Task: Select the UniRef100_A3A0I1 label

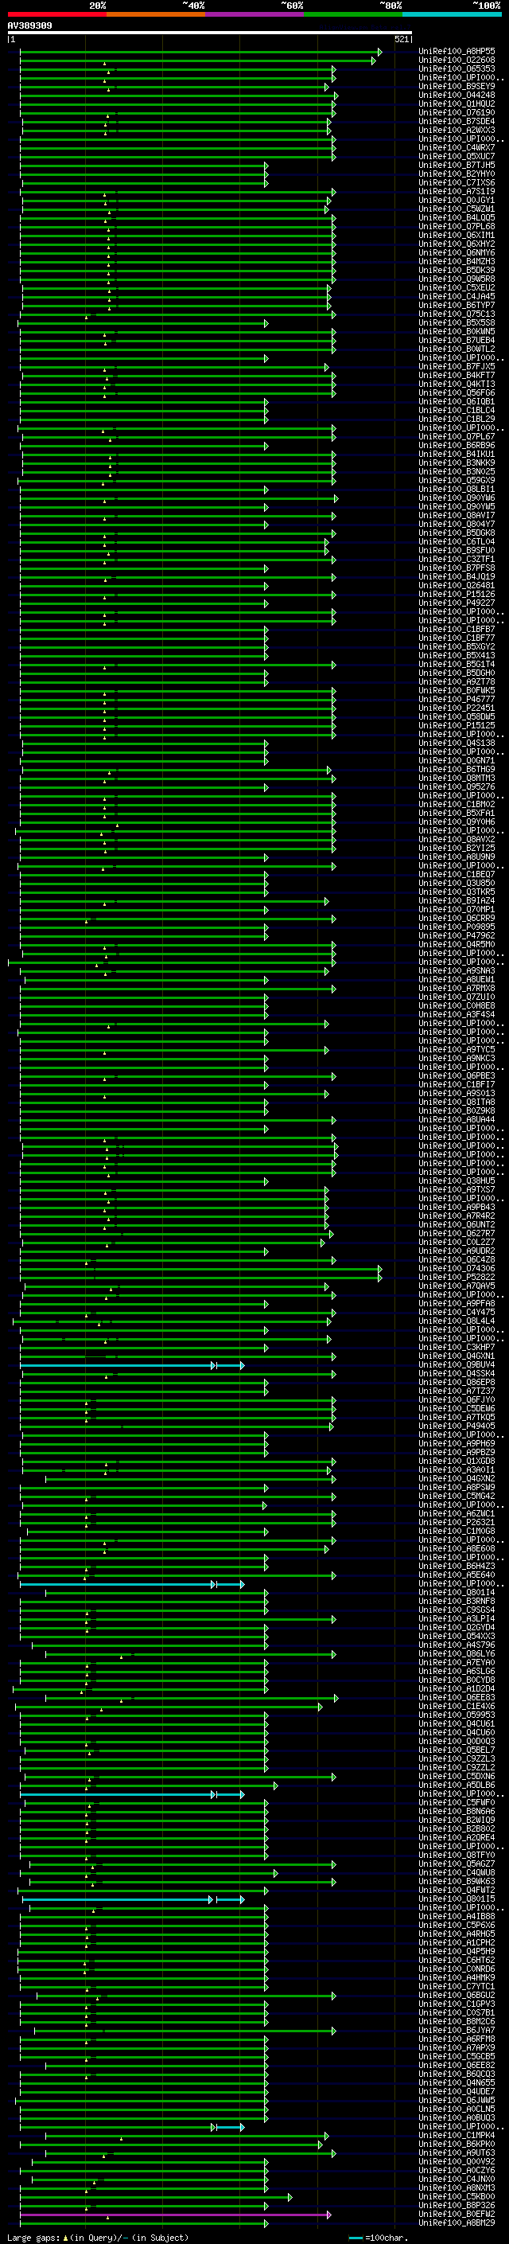Action: coord(456,1469)
